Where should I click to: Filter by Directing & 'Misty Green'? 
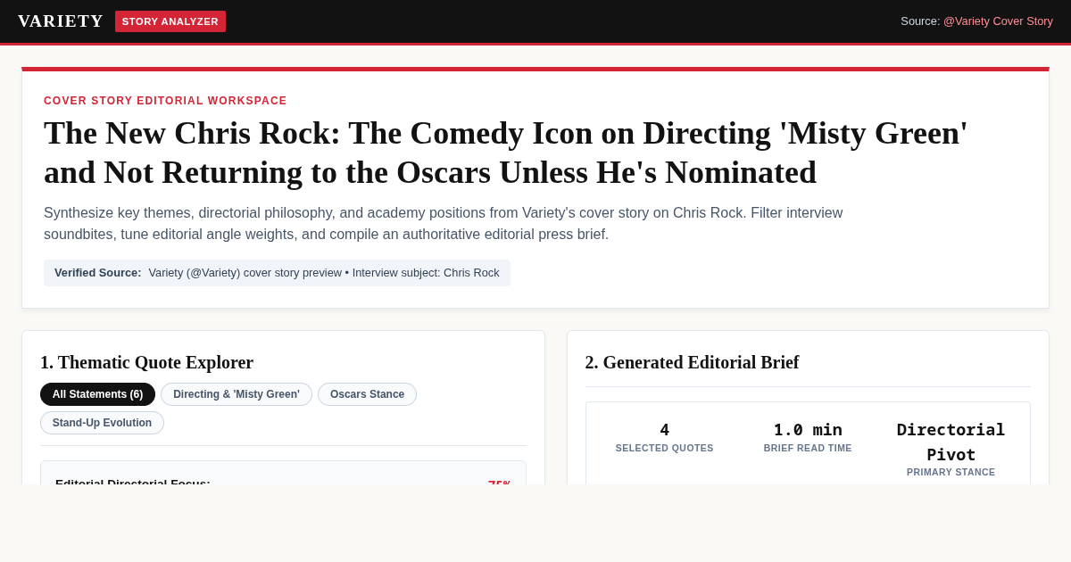237,394
